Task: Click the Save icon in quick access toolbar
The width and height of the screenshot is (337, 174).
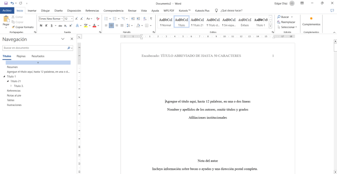Action: click(6, 3)
